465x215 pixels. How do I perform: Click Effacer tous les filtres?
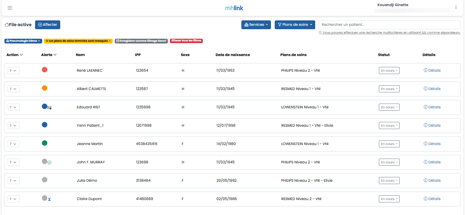tap(186, 41)
